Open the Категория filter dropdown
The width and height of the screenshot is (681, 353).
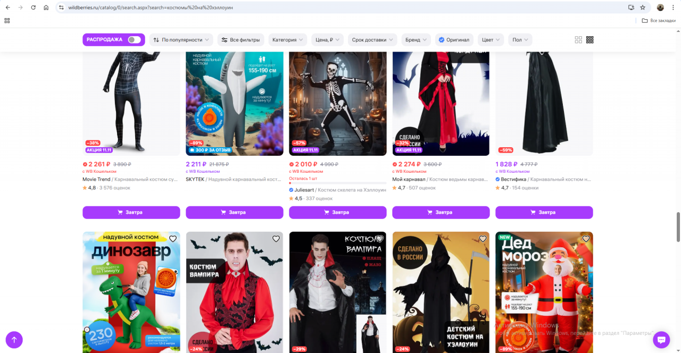click(x=288, y=40)
